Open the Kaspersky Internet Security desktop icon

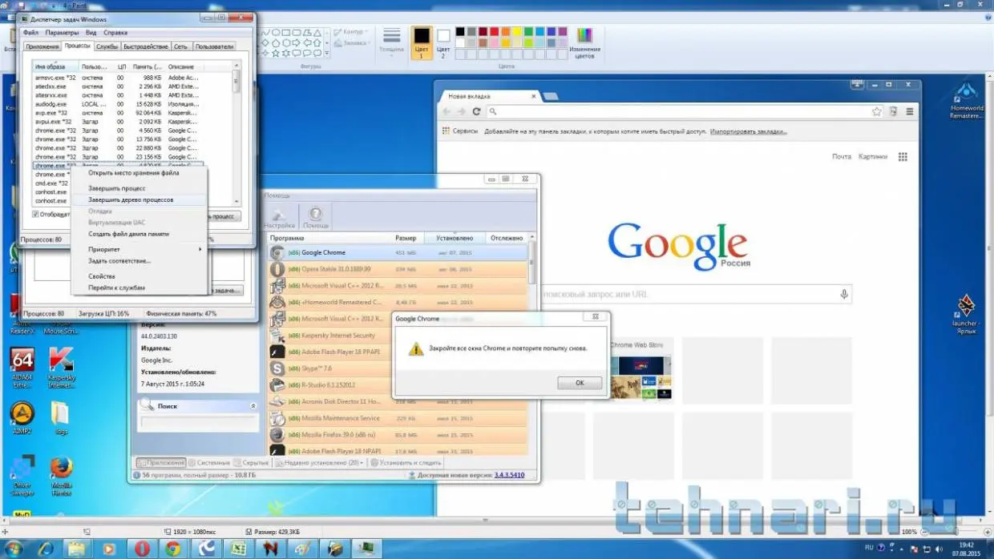coord(62,368)
